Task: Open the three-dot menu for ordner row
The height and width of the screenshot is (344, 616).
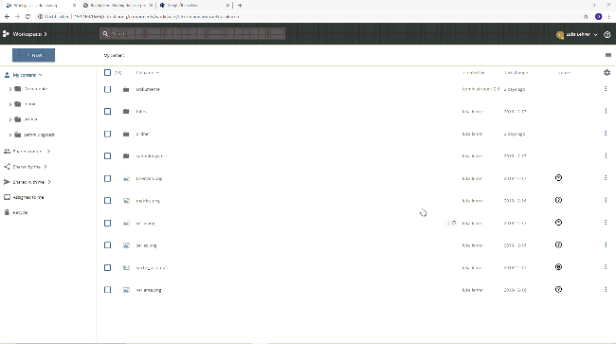Action: 606,134
